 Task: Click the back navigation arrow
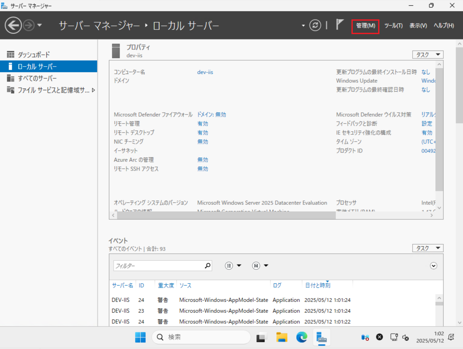tap(13, 25)
